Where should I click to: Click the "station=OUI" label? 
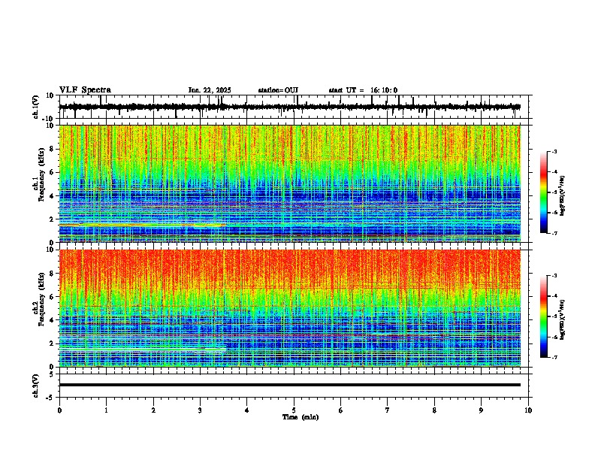tap(278, 90)
